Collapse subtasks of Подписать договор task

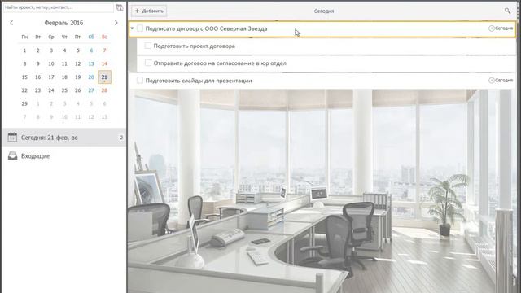point(132,28)
